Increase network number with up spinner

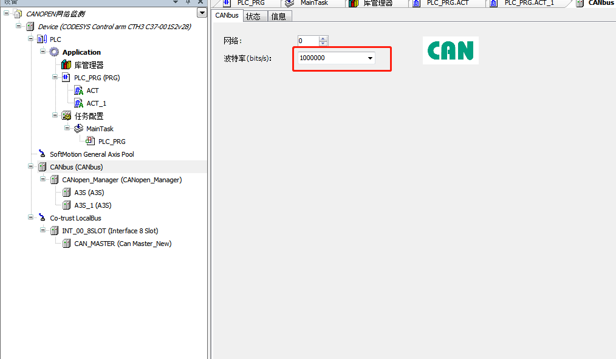click(x=323, y=38)
